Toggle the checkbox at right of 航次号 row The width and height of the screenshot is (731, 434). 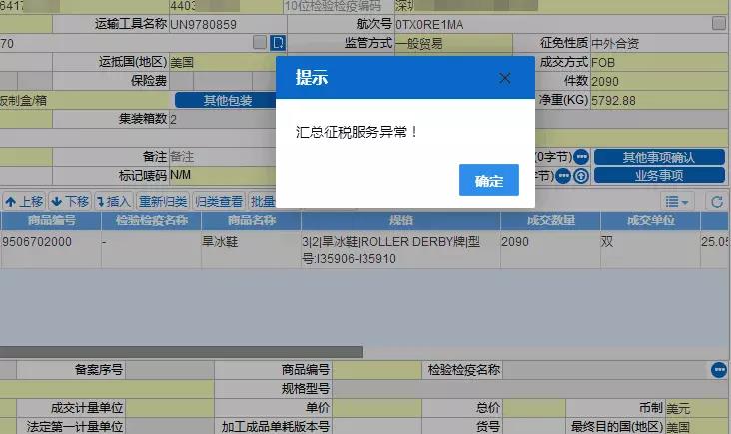point(718,23)
